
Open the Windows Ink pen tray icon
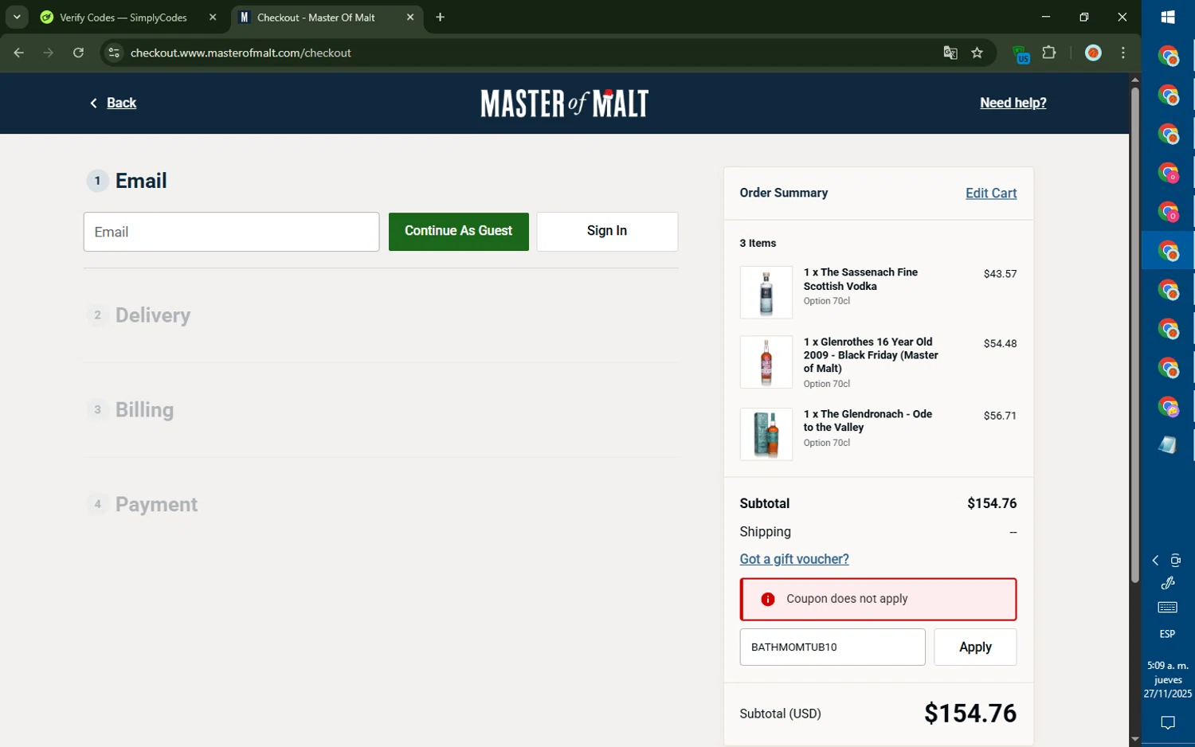tap(1168, 583)
